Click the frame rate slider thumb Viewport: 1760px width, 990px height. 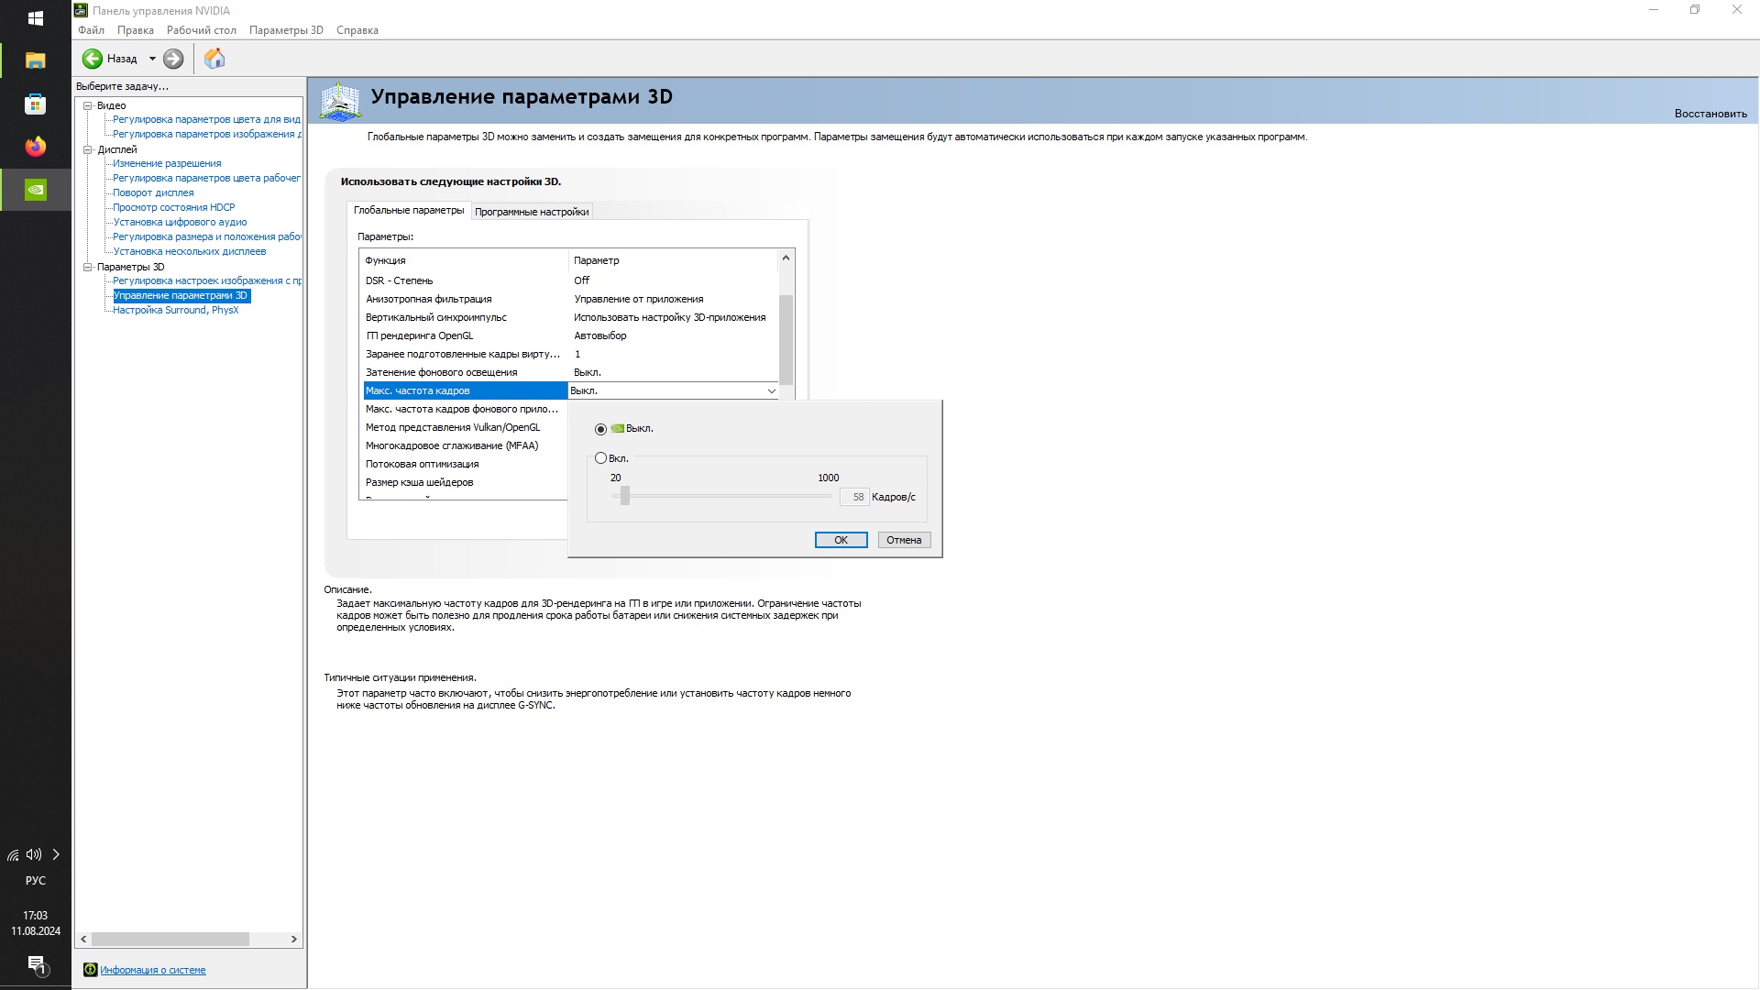pyautogui.click(x=625, y=496)
